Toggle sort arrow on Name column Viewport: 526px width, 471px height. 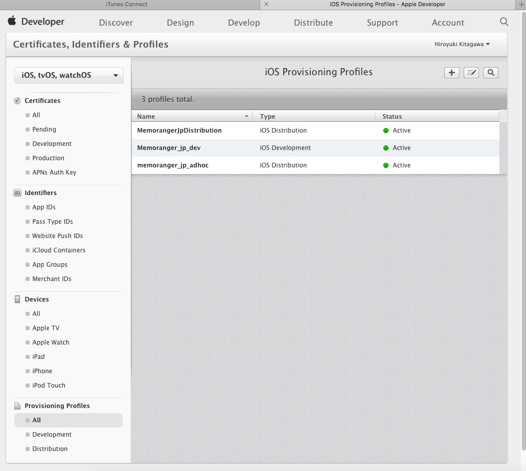click(x=246, y=116)
